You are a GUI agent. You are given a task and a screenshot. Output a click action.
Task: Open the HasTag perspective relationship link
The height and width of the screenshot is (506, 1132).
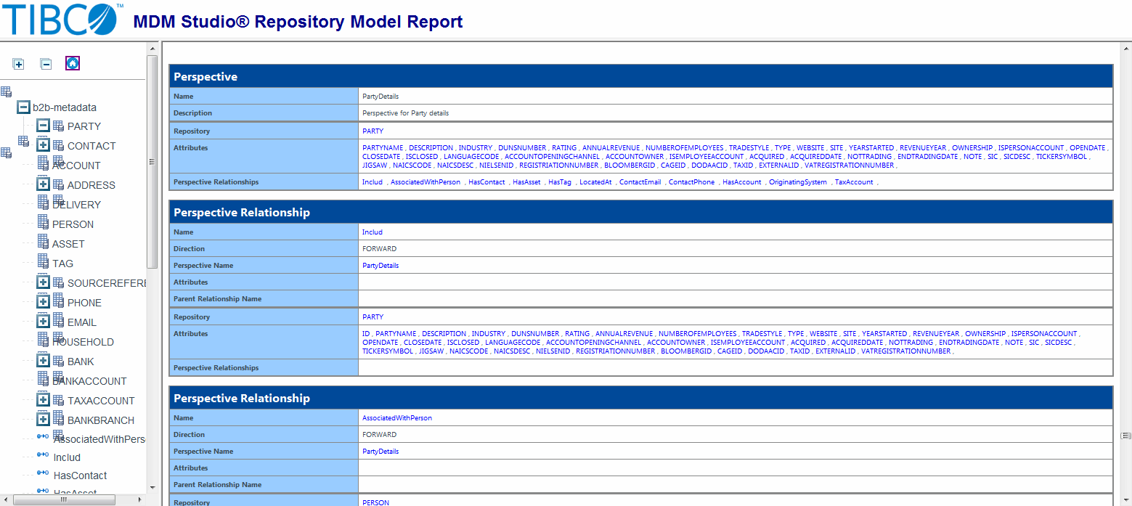coord(560,182)
